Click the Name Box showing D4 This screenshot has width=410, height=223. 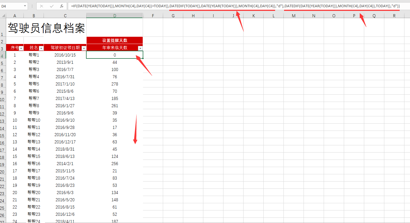point(12,6)
